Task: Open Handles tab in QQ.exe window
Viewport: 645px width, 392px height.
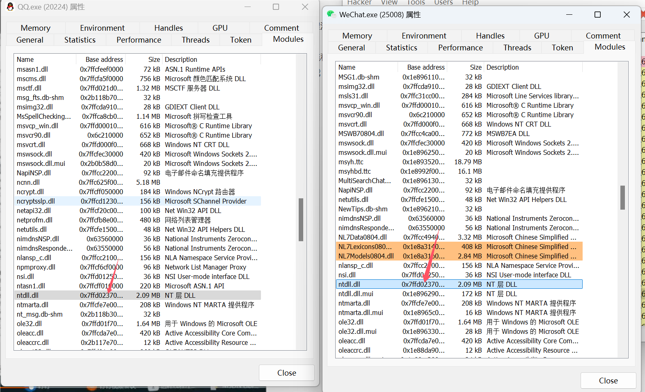Action: (x=169, y=28)
